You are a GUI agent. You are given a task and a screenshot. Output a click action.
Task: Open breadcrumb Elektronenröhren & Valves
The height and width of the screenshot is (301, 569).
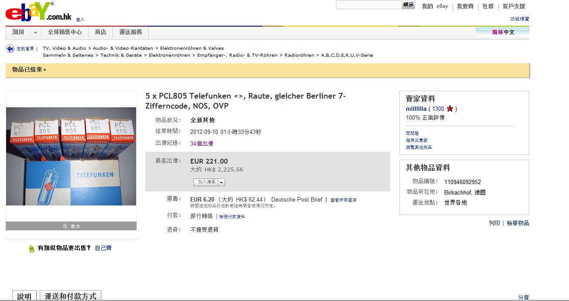[192, 48]
